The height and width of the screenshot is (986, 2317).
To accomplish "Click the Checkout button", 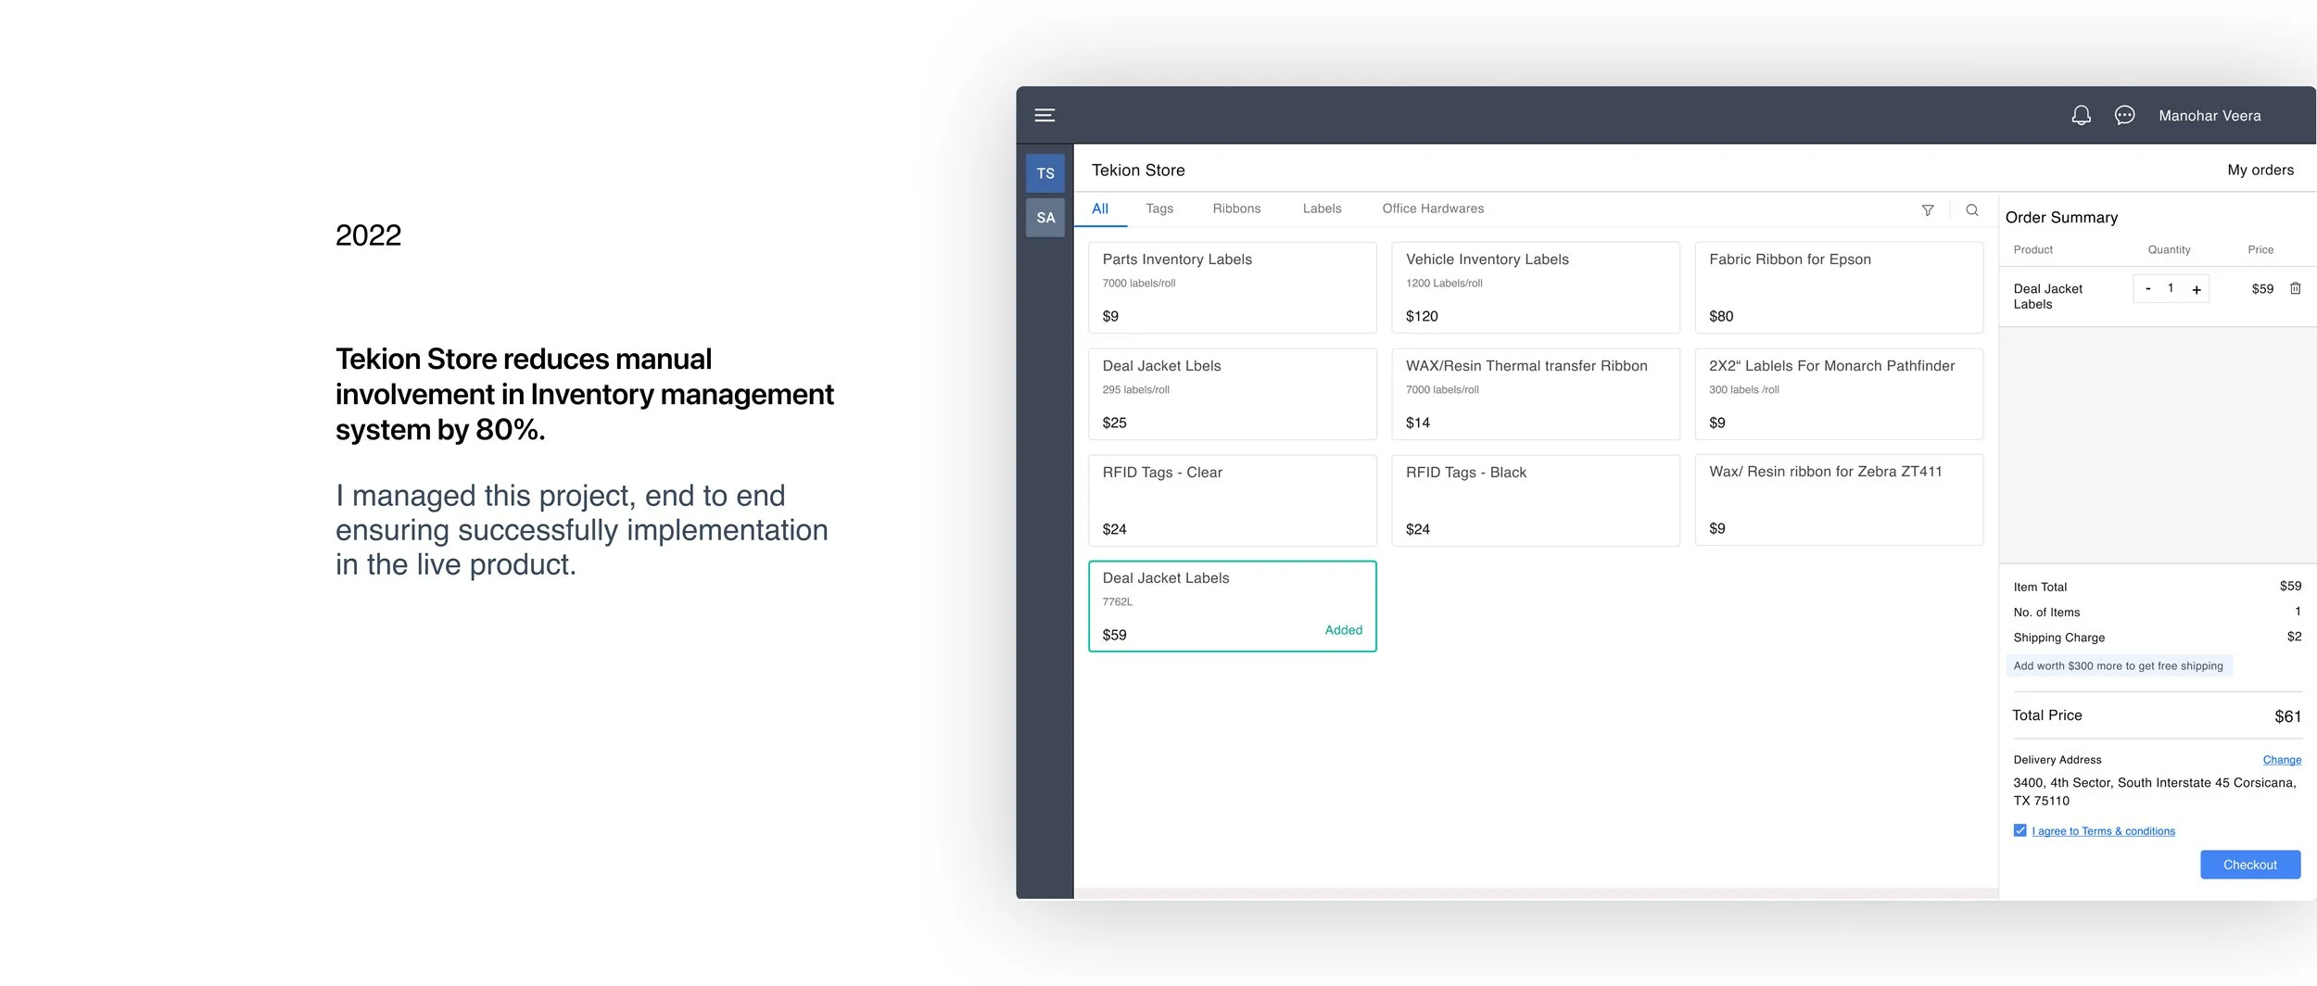I will click(x=2250, y=865).
